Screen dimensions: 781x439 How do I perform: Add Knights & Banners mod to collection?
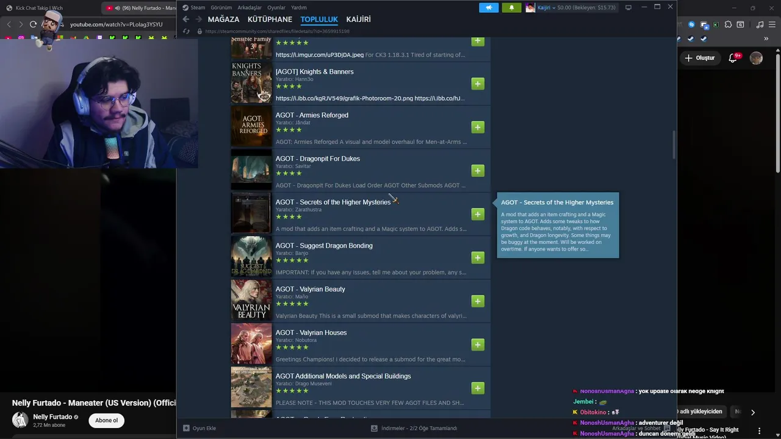pyautogui.click(x=478, y=84)
